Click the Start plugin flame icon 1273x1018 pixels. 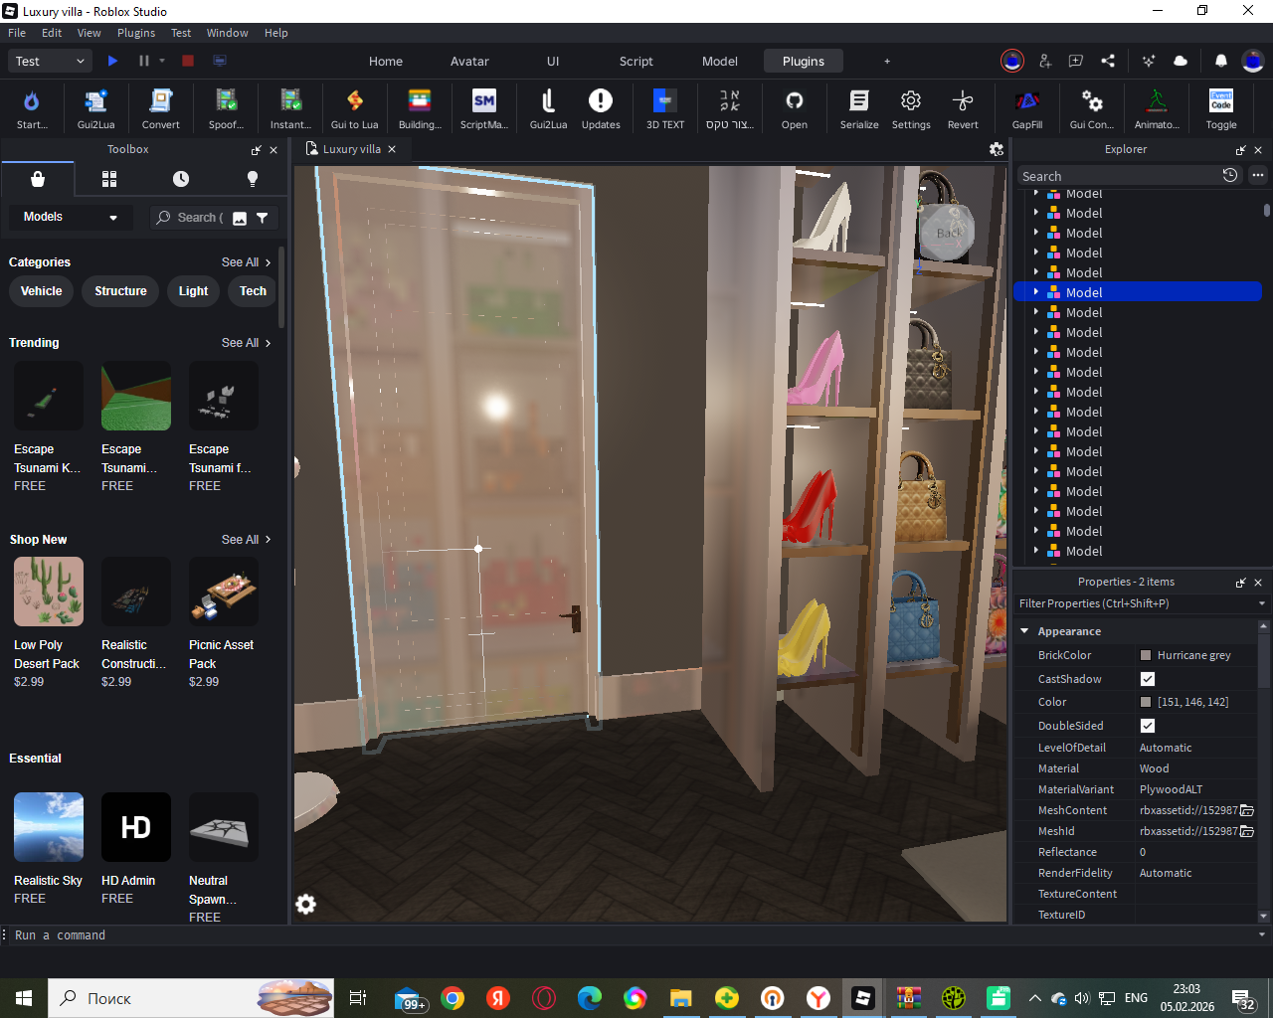(32, 108)
